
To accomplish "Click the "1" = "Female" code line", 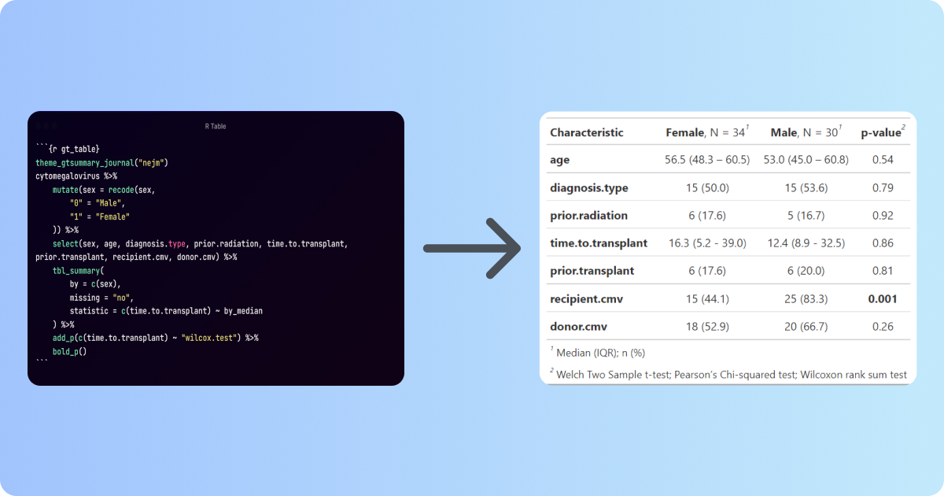I will point(100,217).
